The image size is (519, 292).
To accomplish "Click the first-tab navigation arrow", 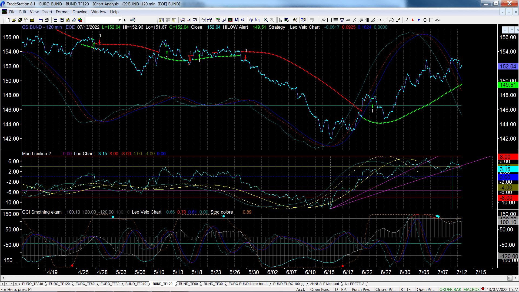I will (x=2, y=284).
